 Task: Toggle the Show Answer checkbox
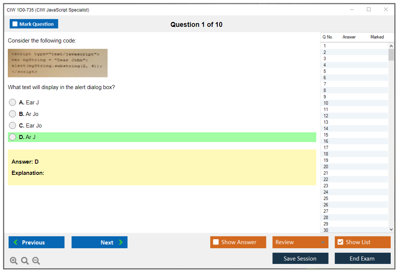[x=216, y=242]
